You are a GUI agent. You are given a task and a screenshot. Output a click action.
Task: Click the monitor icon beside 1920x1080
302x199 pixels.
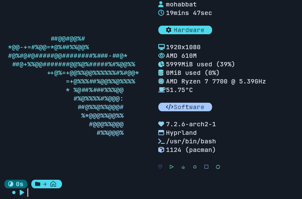coord(161,47)
